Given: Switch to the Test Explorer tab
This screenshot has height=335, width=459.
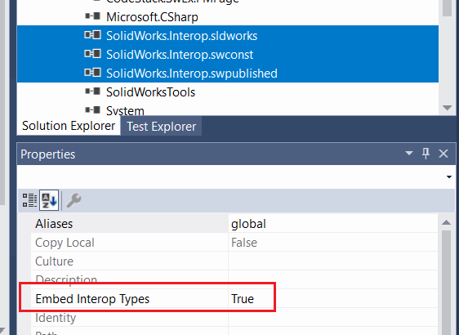Looking at the screenshot, I should pos(161,127).
